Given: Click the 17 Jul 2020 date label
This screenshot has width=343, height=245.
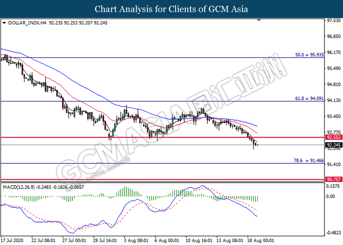Looking at the screenshot, I should point(12,241).
